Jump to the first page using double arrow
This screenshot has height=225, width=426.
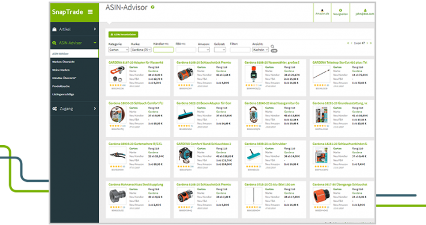tap(348, 43)
